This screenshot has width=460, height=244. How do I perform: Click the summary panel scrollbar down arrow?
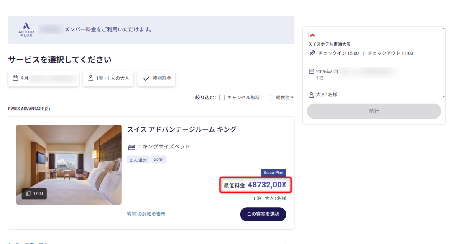click(444, 97)
